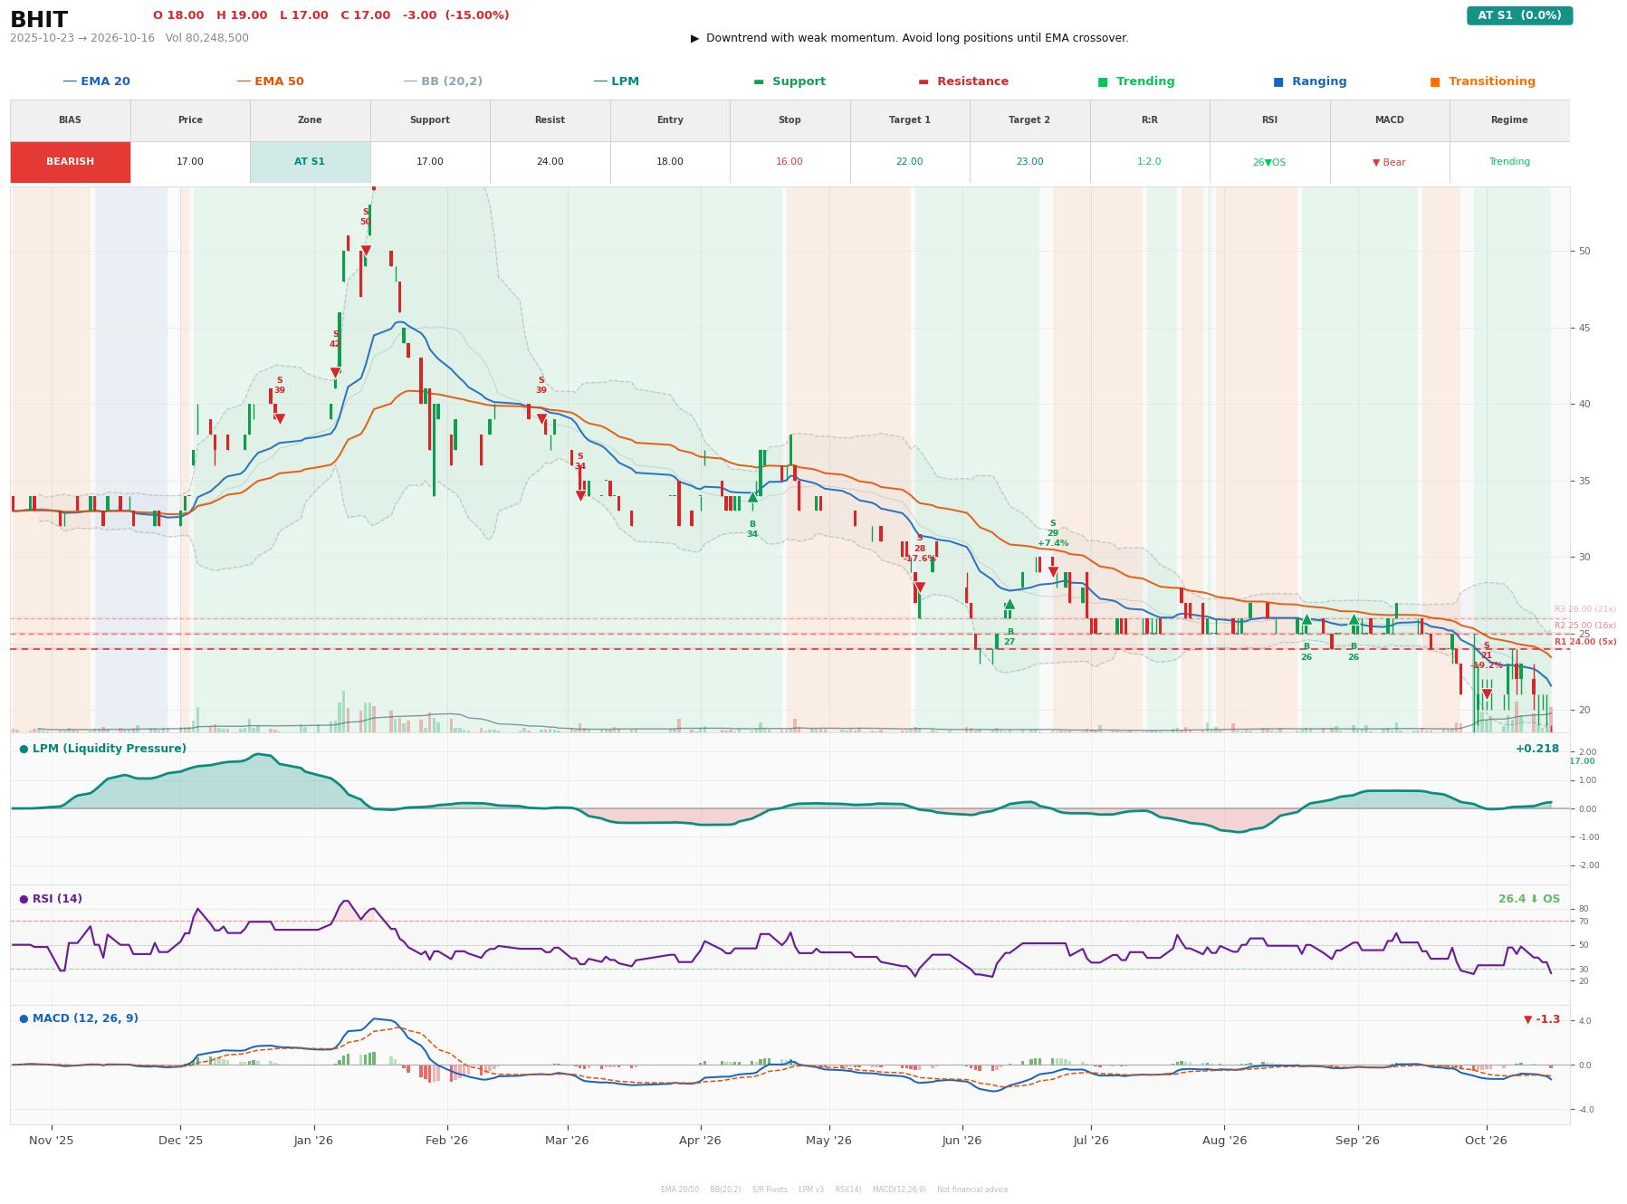Click the RSI reading 26.4 OS

(1529, 899)
